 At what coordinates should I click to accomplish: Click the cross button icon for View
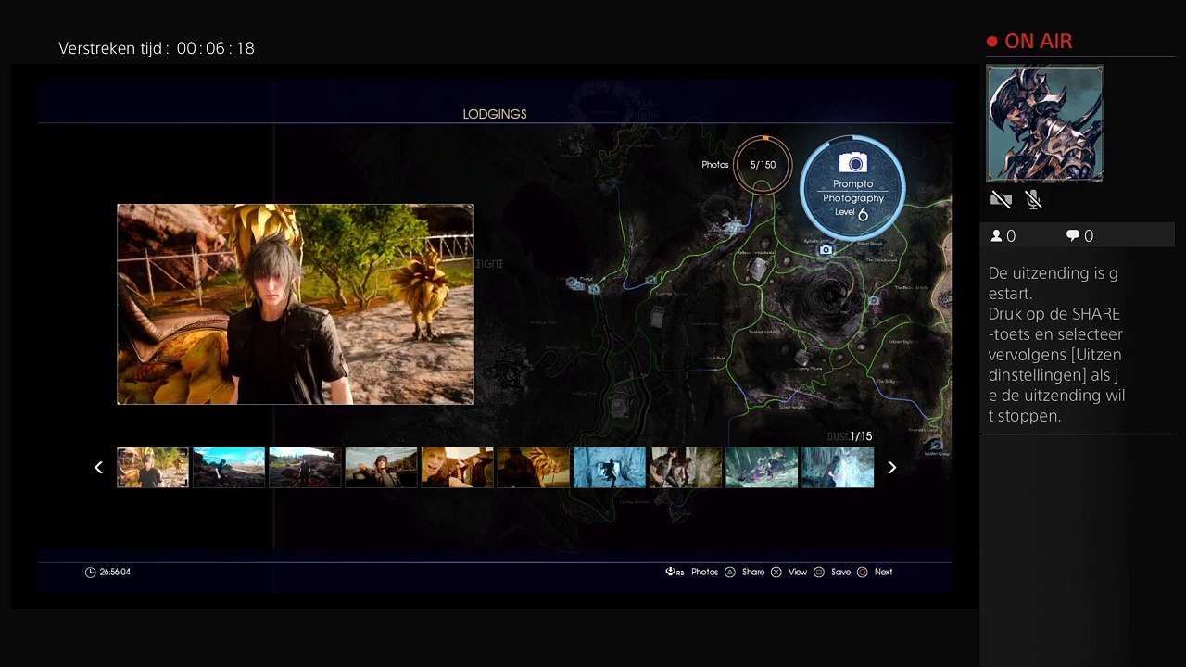pos(776,573)
